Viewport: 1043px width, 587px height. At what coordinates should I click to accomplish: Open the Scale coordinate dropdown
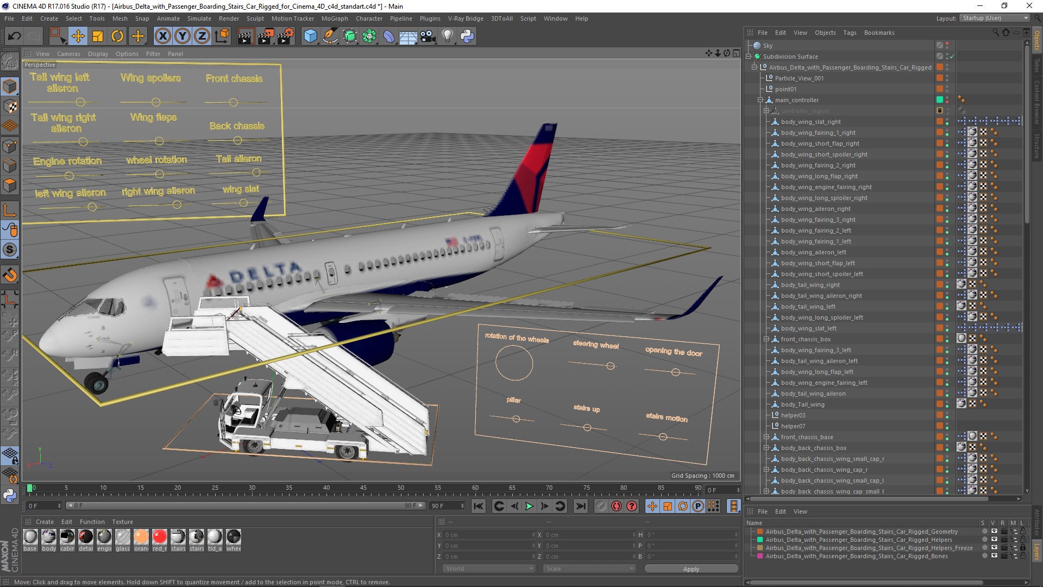click(x=589, y=569)
